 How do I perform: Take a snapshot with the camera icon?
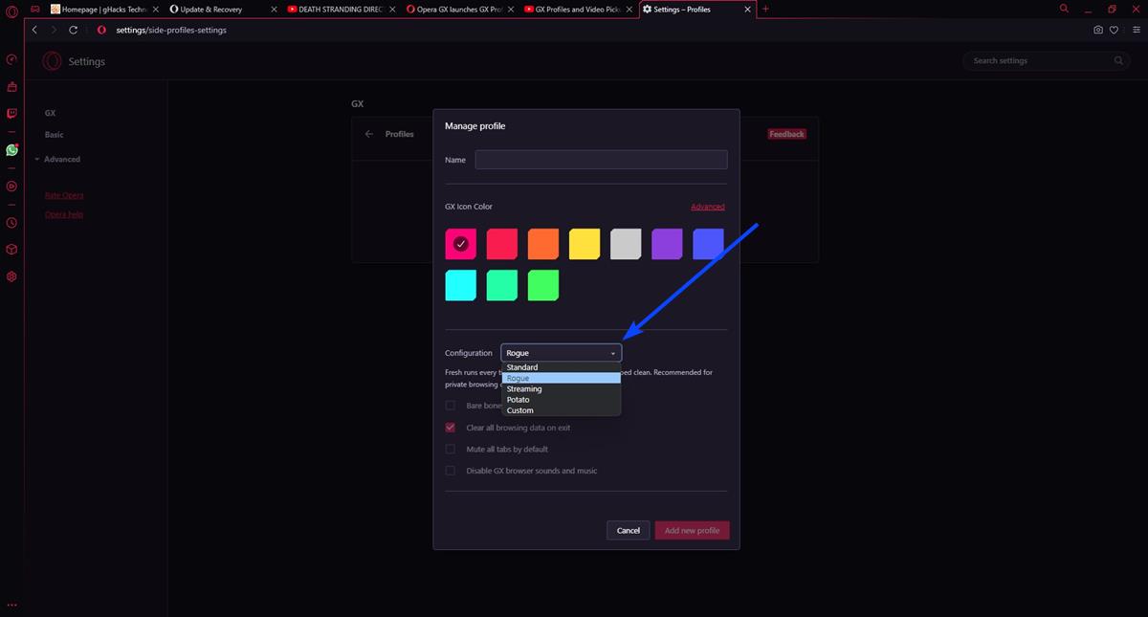[1098, 30]
